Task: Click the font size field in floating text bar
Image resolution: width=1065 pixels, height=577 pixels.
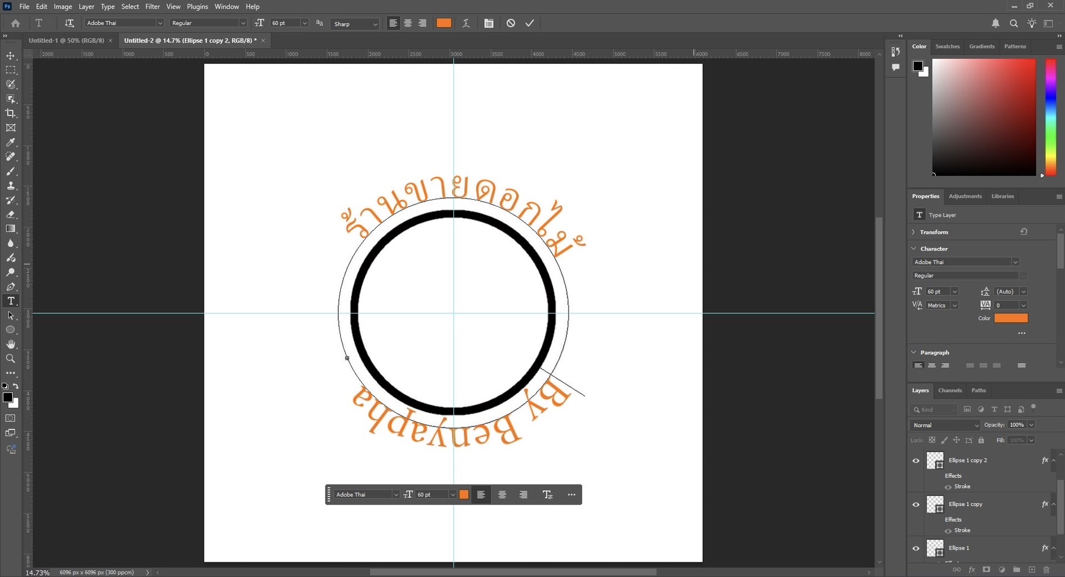Action: [x=431, y=495]
